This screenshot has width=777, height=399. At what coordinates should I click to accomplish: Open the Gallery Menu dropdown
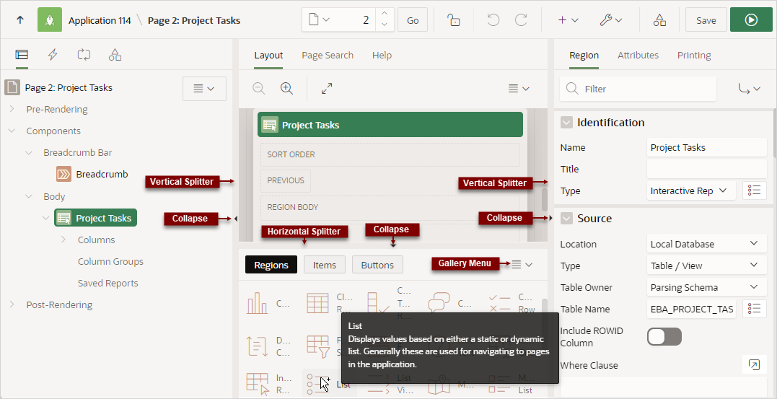[522, 265]
